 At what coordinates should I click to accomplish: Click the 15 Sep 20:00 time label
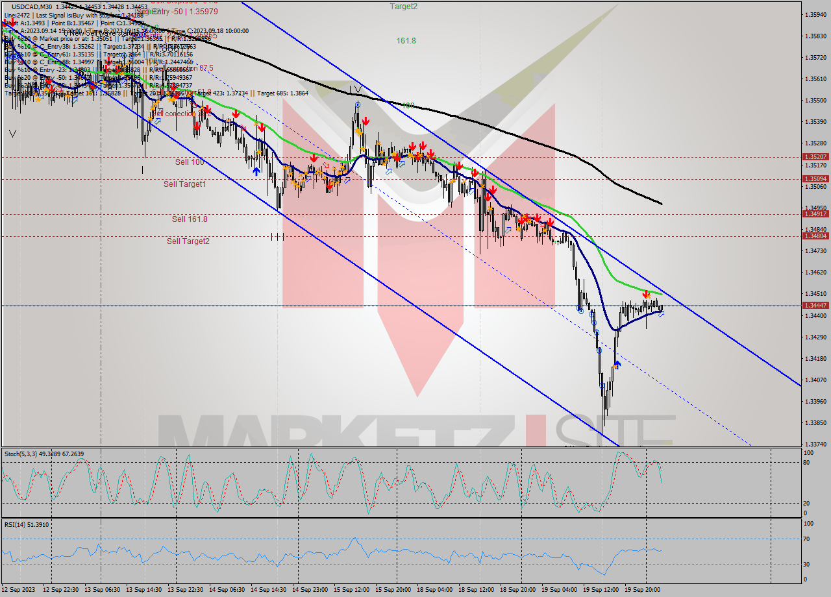coord(393,590)
